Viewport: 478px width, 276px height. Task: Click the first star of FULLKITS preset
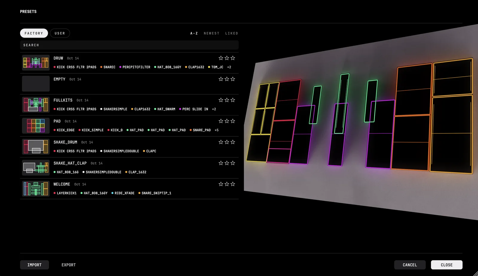221,100
